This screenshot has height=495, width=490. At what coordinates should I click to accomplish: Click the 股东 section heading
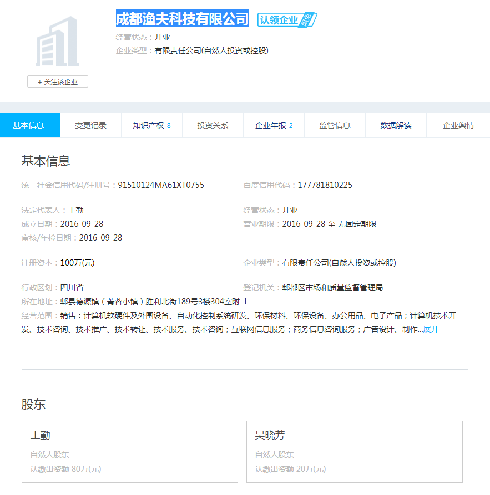33,404
